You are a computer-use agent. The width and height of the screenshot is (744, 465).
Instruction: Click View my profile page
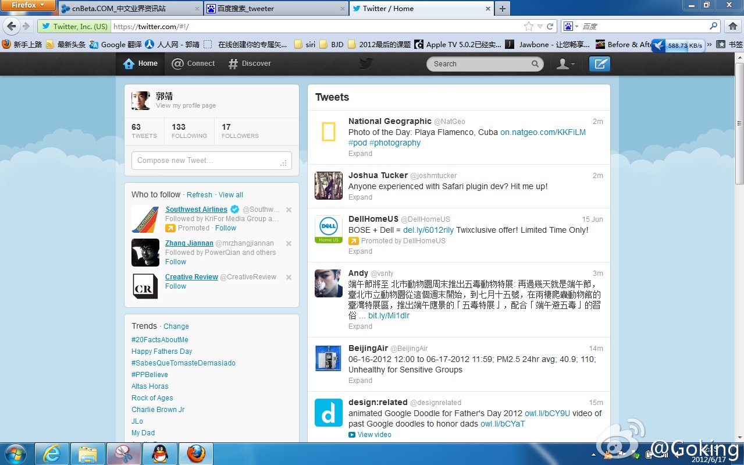(186, 106)
